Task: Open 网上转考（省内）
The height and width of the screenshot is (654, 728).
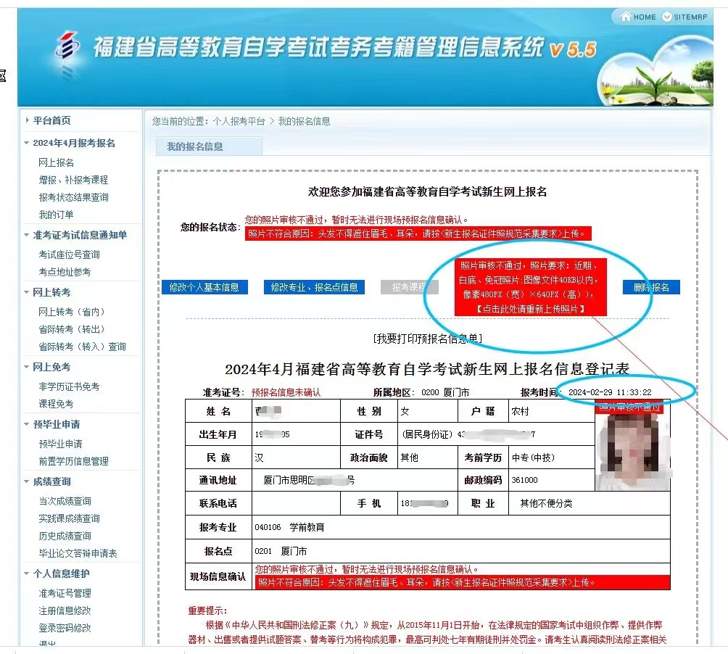Action: 72,312
